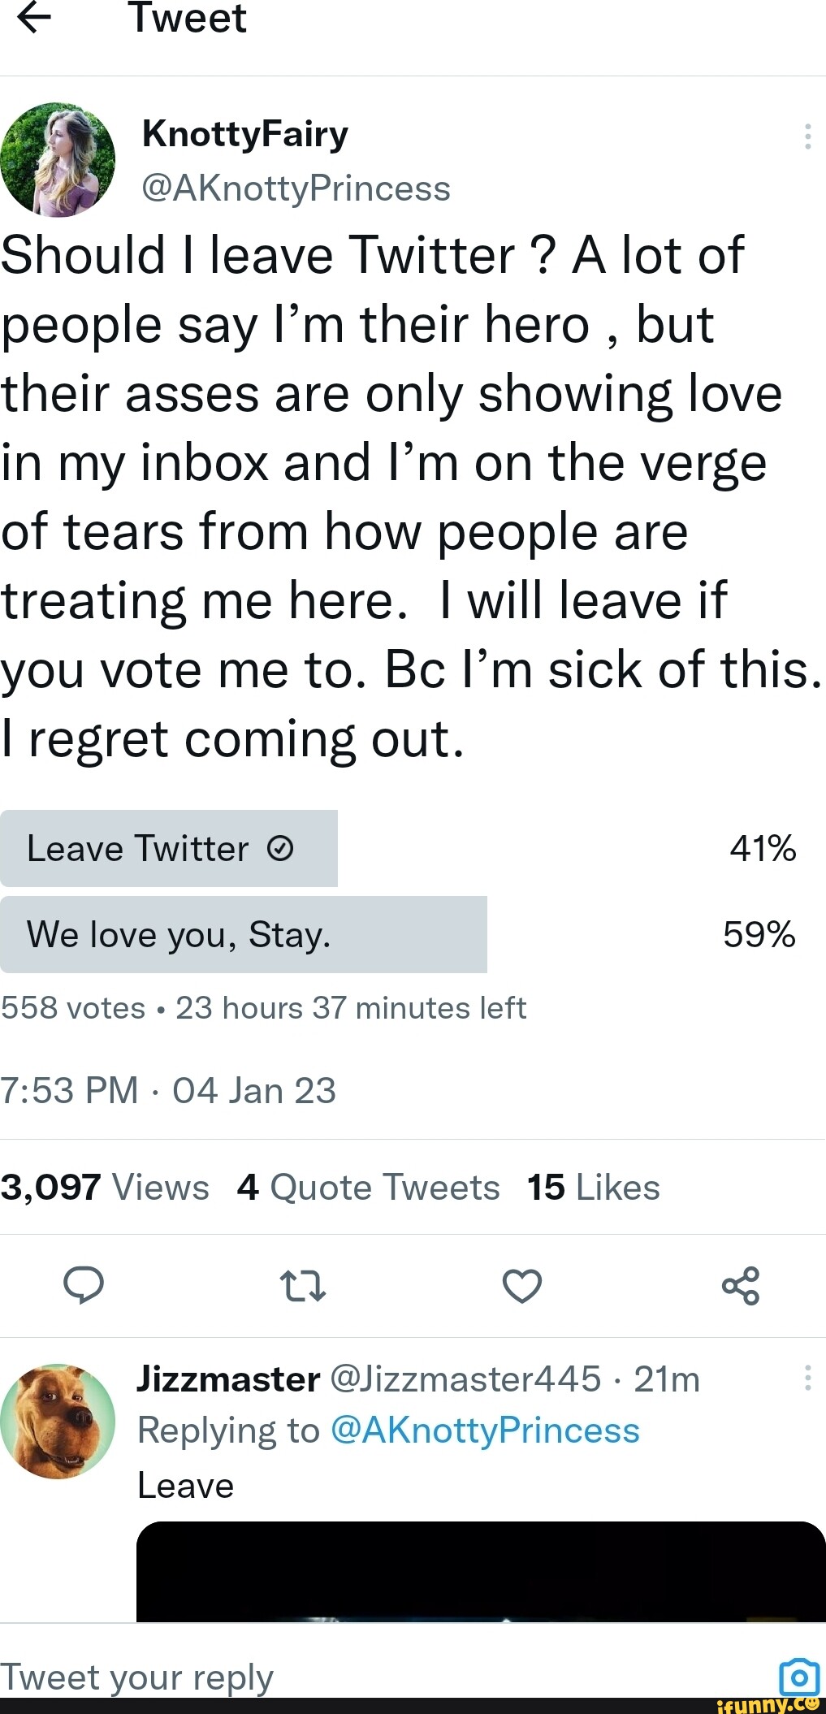Like the tweet with the heart icon
This screenshot has width=826, height=1714.
[521, 1286]
